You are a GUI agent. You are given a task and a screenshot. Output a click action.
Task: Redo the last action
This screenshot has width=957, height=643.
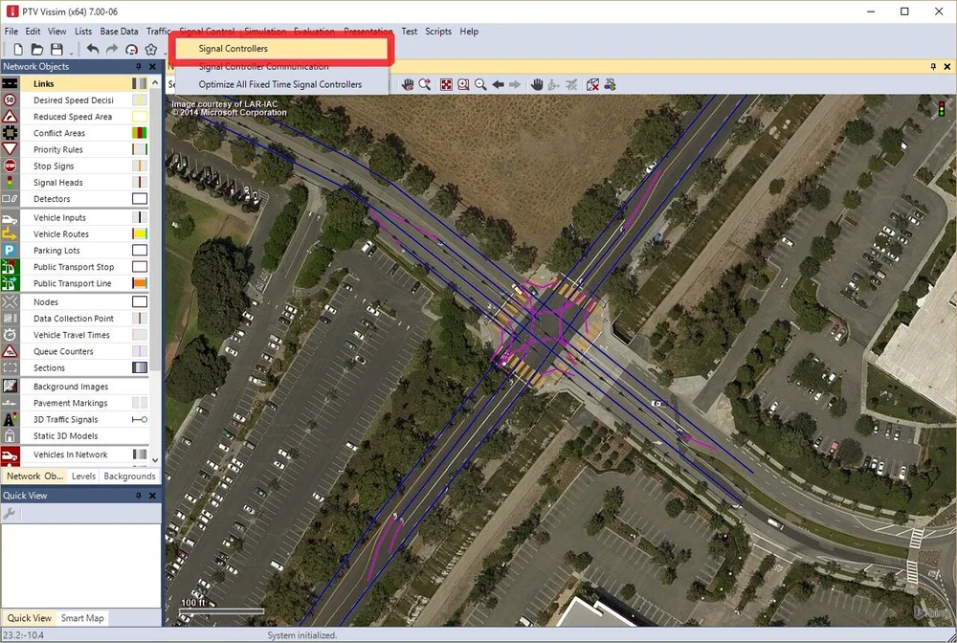(112, 48)
